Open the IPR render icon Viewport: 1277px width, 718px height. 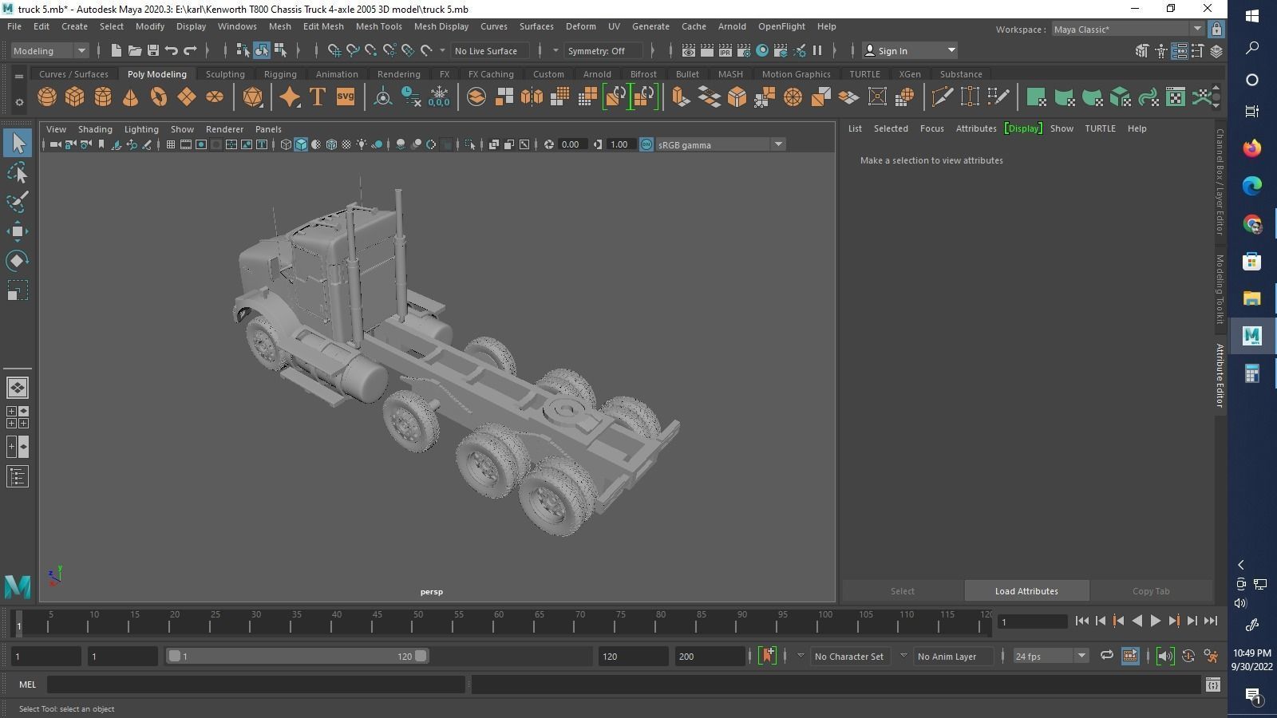point(725,50)
